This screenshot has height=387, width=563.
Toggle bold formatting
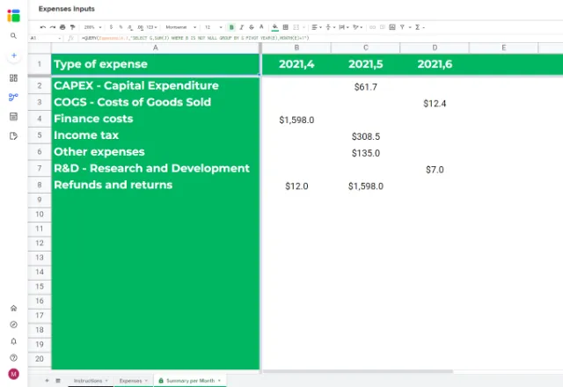(231, 27)
